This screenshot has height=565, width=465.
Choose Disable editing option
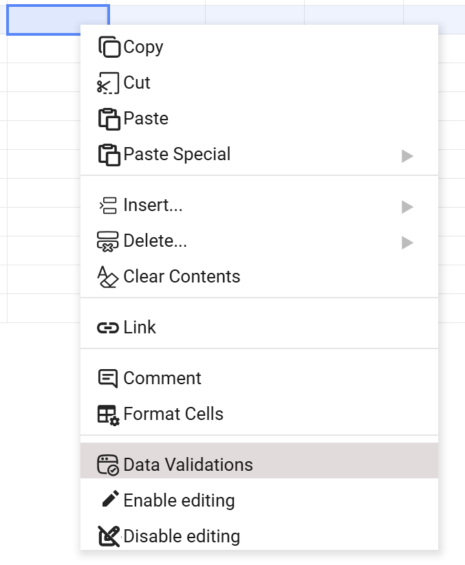(182, 536)
